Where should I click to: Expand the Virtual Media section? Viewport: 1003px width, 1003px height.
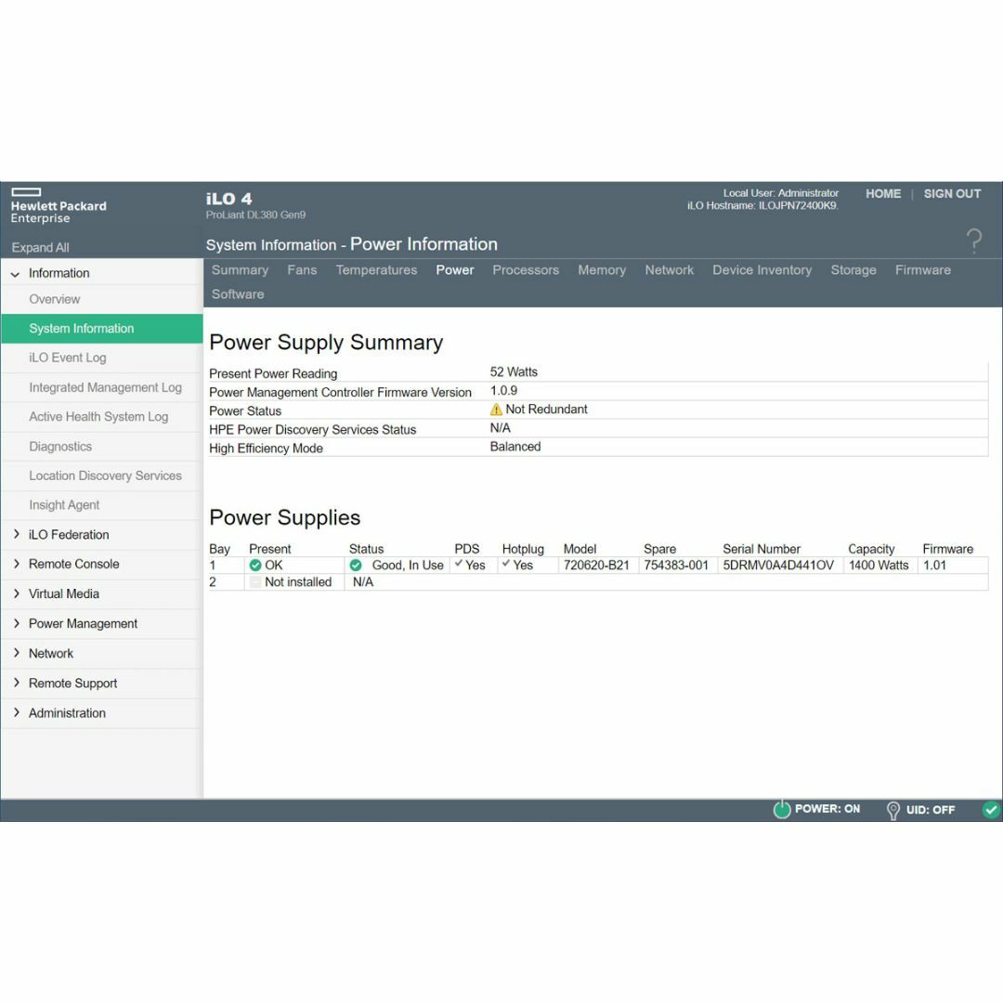click(x=16, y=593)
